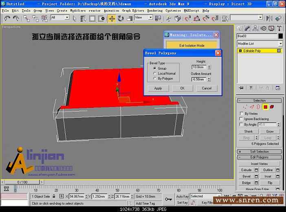Open the Selected key filter dropdown
286x212 pixels.
206,196
